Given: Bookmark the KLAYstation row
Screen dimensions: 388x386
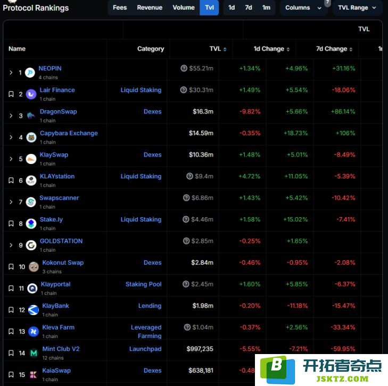Looking at the screenshot, I should pyautogui.click(x=11, y=180).
